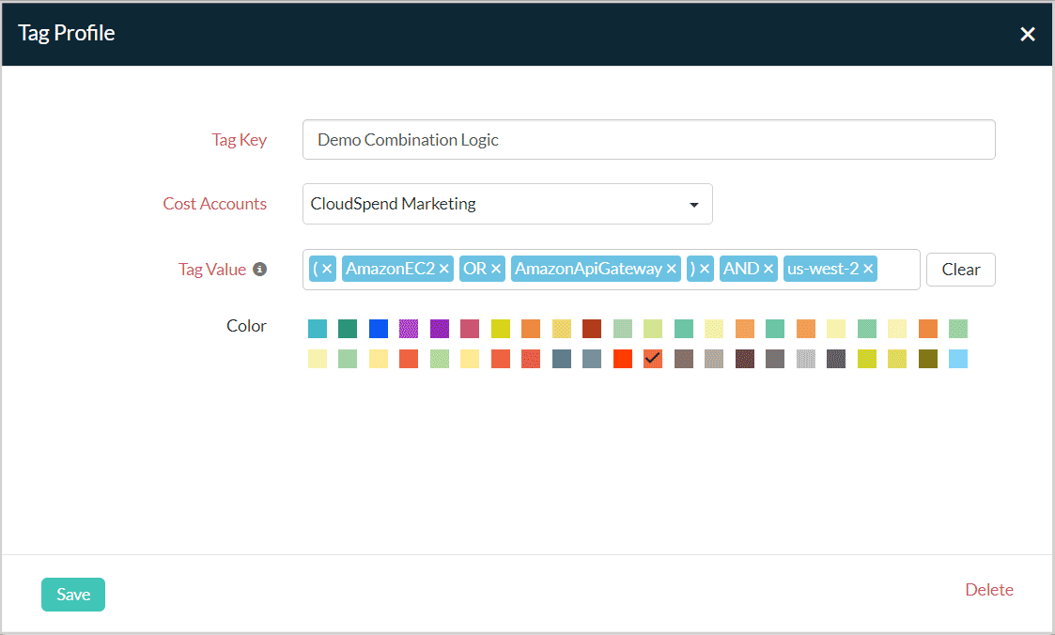
Task: Select the checked orange-red color swatch
Action: [653, 359]
